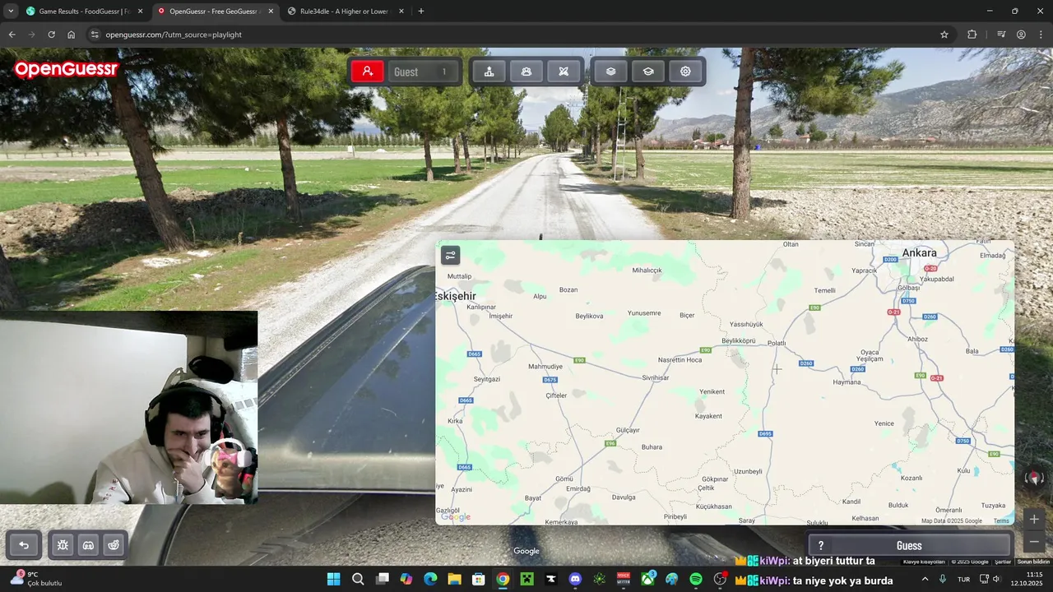This screenshot has width=1053, height=592.
Task: Open the map layers icon
Action: pyautogui.click(x=610, y=72)
